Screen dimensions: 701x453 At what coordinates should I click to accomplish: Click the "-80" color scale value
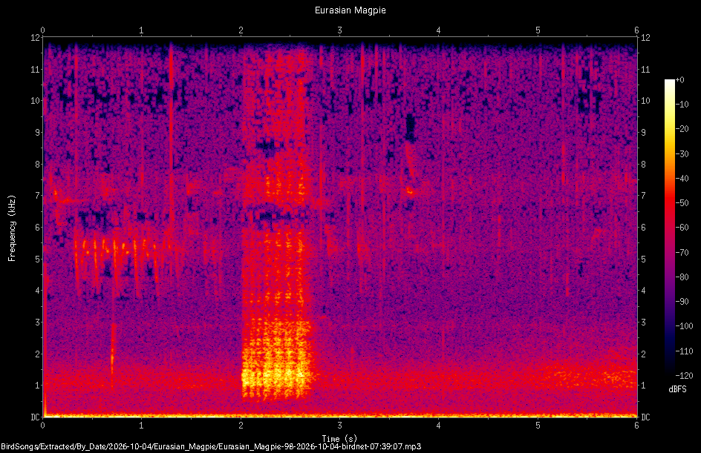[682, 277]
